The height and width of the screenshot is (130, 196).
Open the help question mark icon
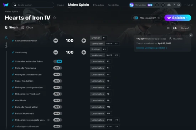tap(174, 5)
